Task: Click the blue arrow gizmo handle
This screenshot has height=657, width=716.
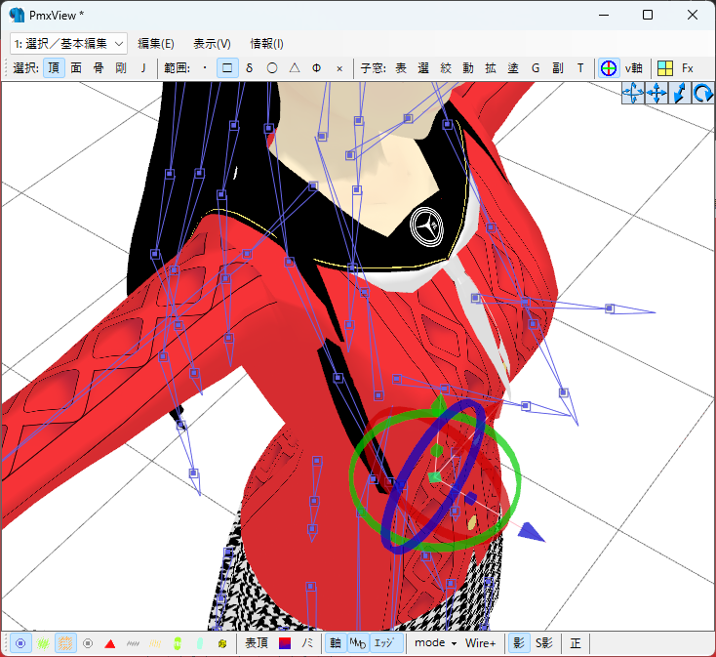Action: click(x=532, y=532)
